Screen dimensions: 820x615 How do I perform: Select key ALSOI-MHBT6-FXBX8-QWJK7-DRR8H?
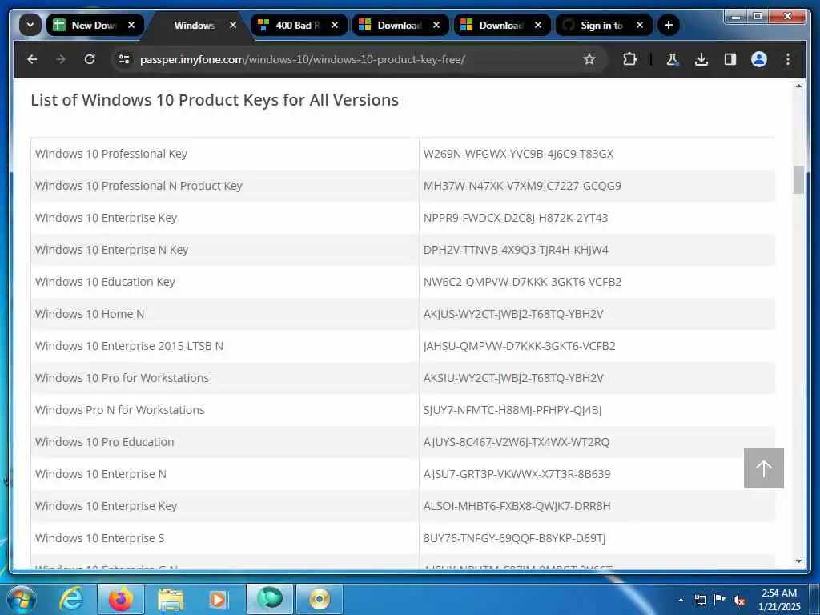point(517,506)
